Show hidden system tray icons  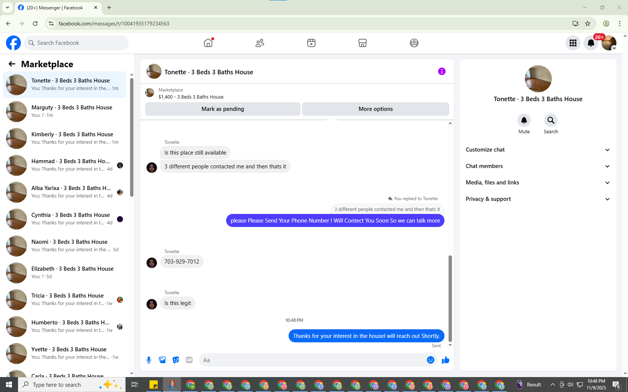click(x=552, y=385)
